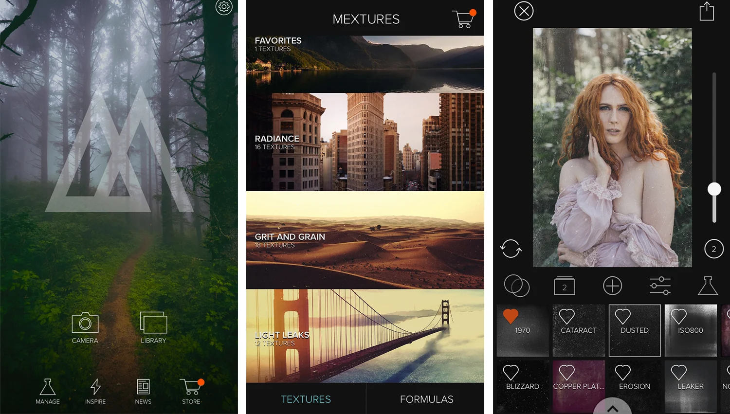Viewport: 730px width, 414px height.
Task: Open the Favorites texture pack
Action: (365, 64)
